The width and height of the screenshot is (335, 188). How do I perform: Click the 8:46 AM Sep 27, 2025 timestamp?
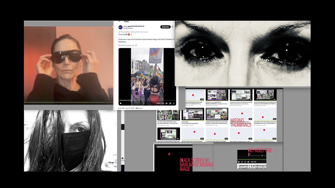(126, 108)
